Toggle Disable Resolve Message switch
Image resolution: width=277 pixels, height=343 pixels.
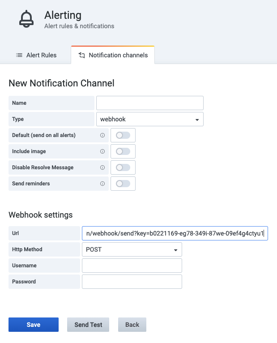(123, 167)
